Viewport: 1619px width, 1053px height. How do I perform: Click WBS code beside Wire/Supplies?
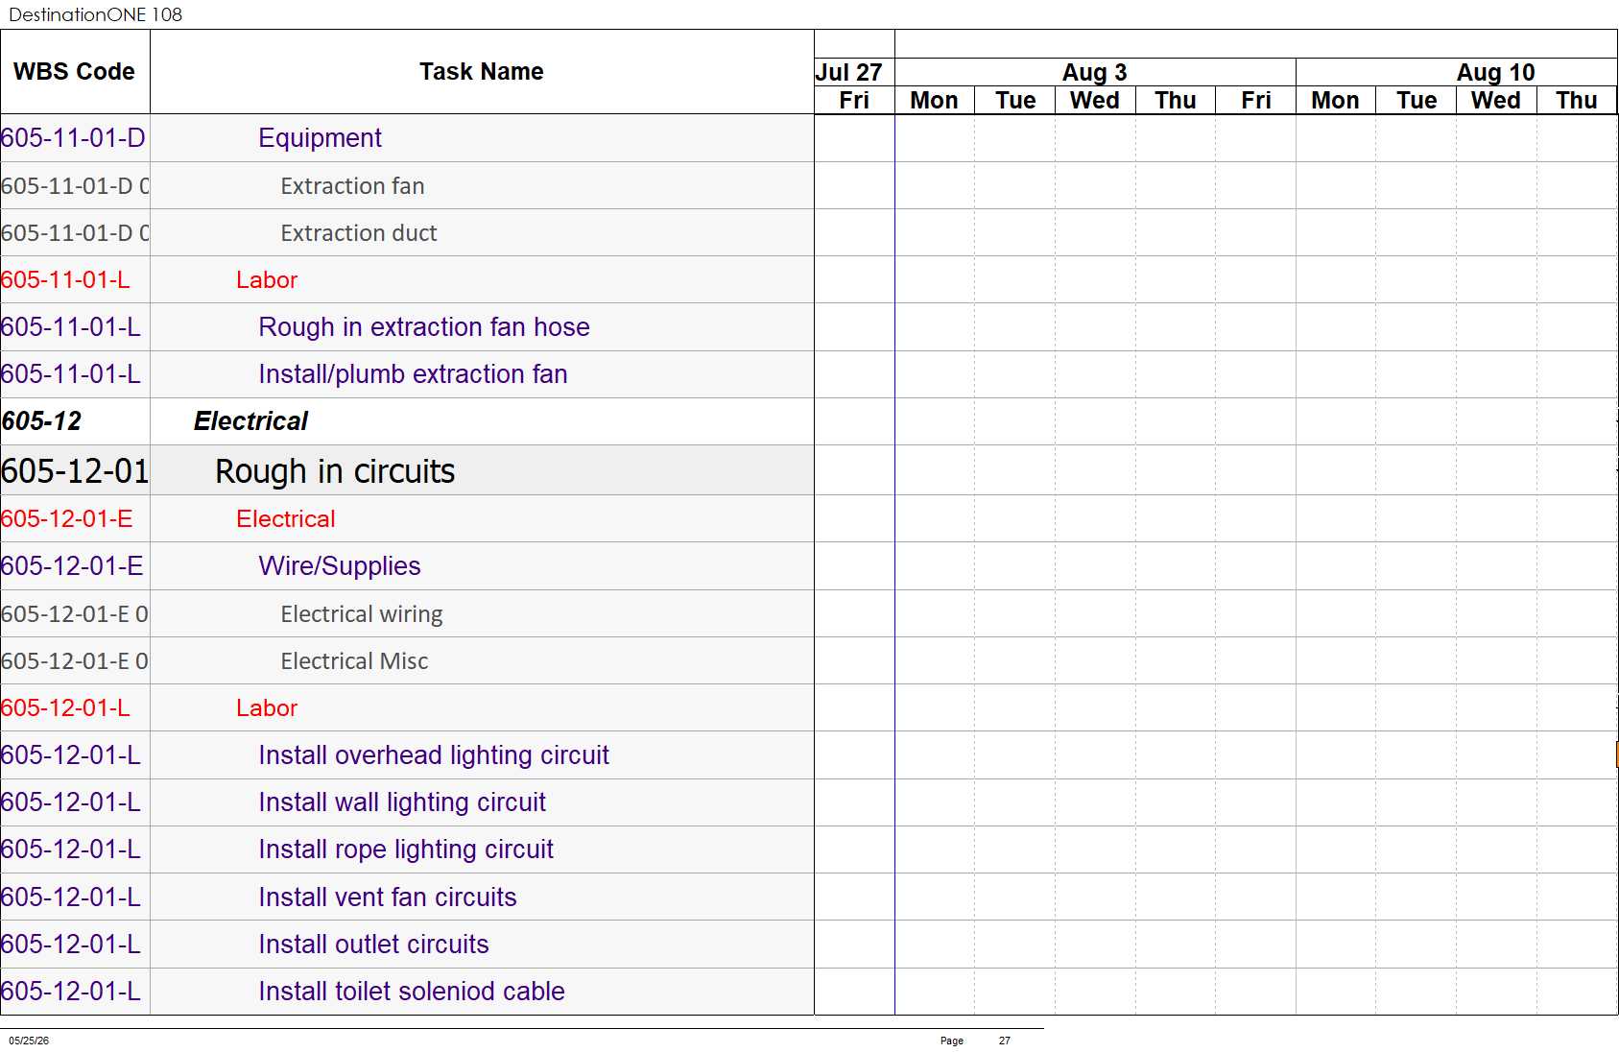72,566
